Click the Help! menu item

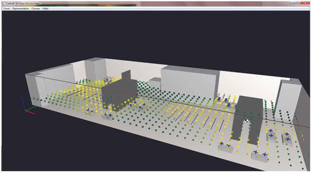(x=45, y=8)
